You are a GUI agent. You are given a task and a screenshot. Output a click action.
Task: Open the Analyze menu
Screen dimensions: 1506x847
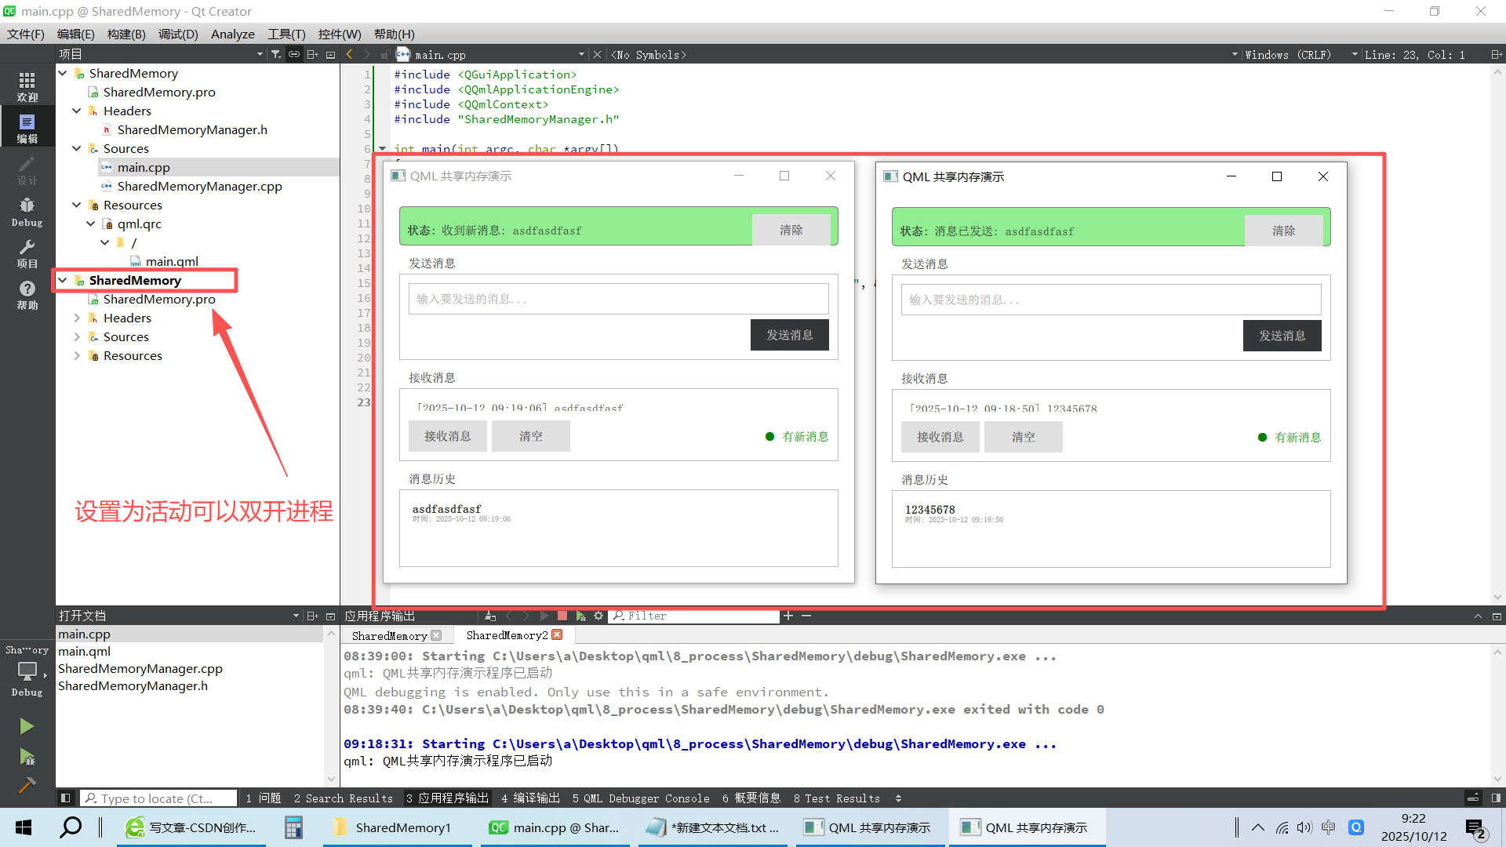click(232, 34)
